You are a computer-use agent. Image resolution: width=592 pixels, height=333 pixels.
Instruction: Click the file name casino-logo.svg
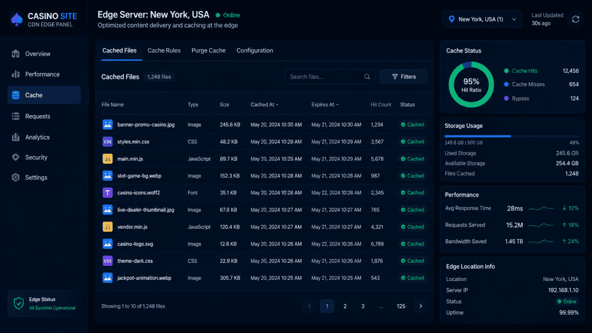point(135,244)
